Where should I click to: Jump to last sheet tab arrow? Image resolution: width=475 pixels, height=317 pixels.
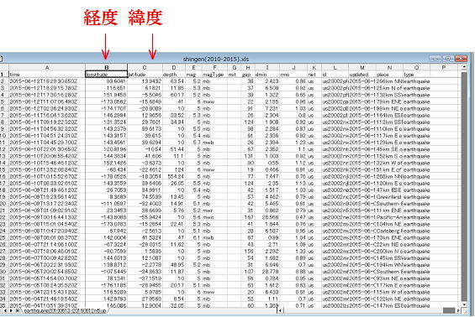coord(18,310)
